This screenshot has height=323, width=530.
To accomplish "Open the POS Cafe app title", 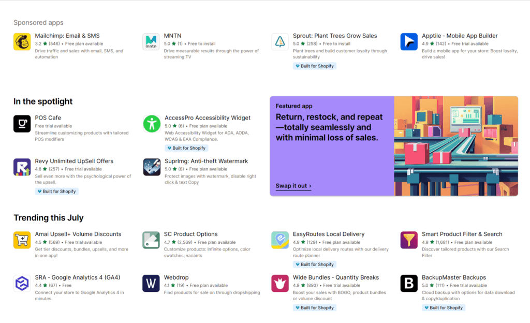I will click(x=48, y=118).
